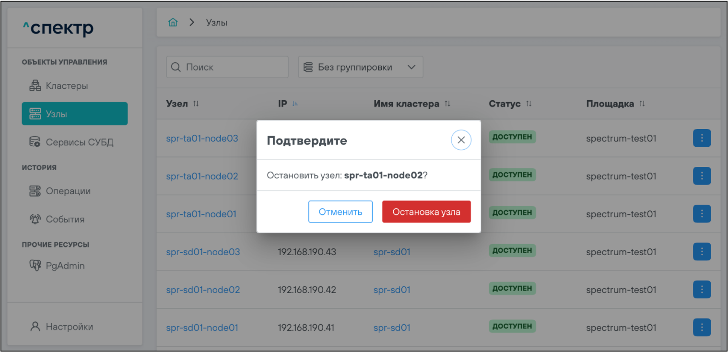Viewport: 728px width, 352px height.
Task: Close the Подтвердите dialog with X
Action: pos(461,140)
